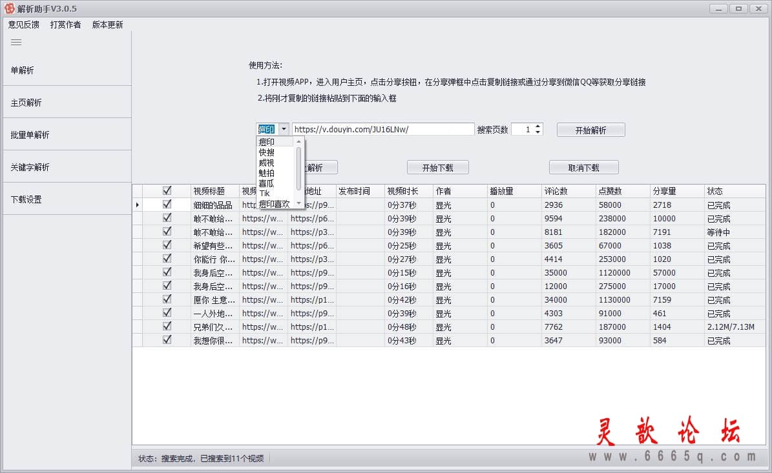Uncheck the checkbox for row 一人外地…
This screenshot has height=473, width=772.
coord(167,313)
